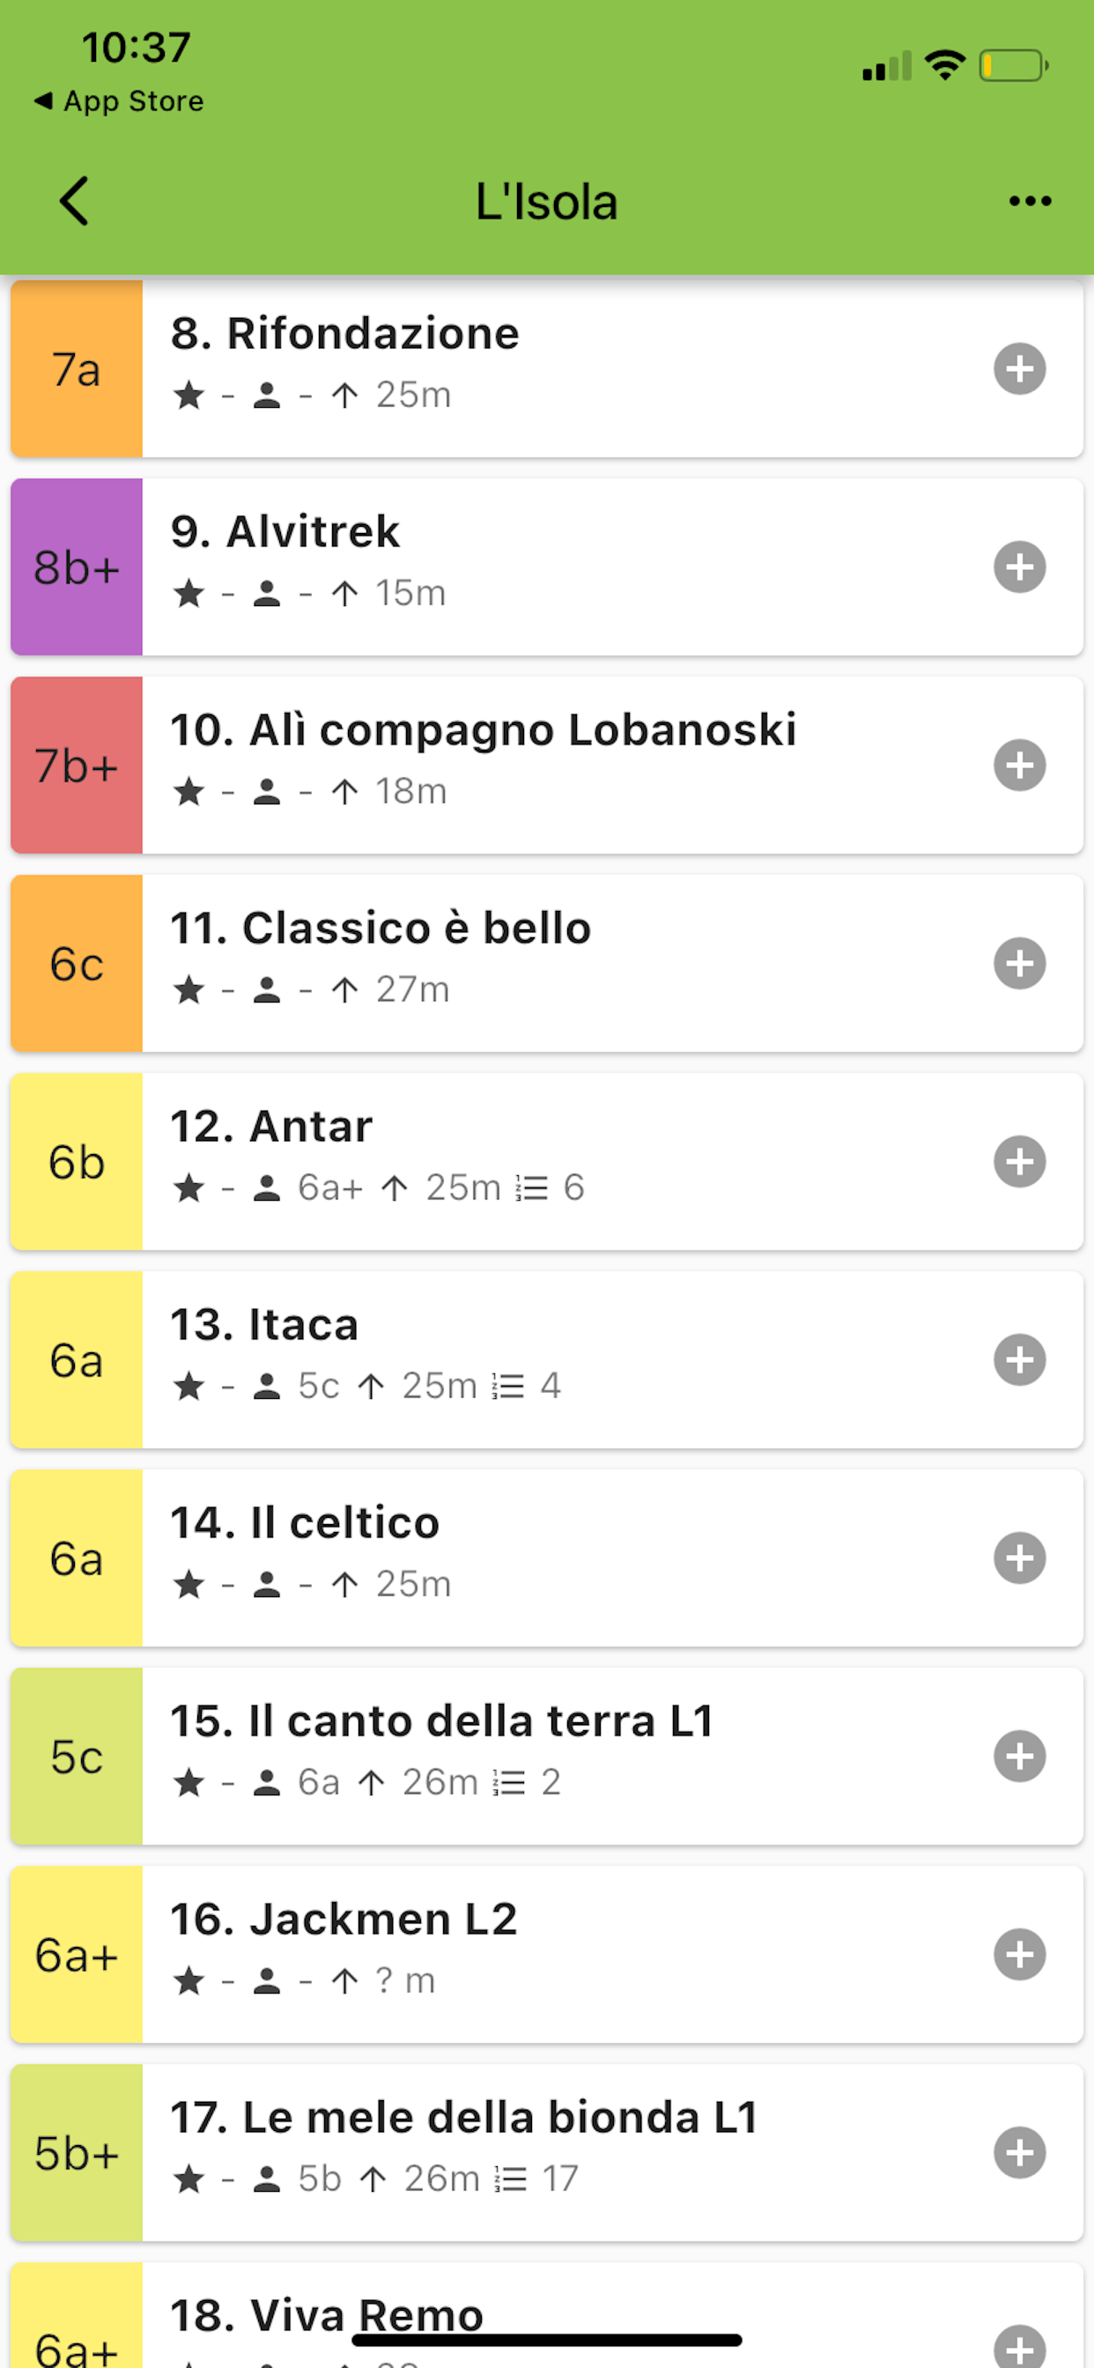This screenshot has width=1094, height=2368.
Task: Tap plus icon next to Il celtico
Action: point(1019,1558)
